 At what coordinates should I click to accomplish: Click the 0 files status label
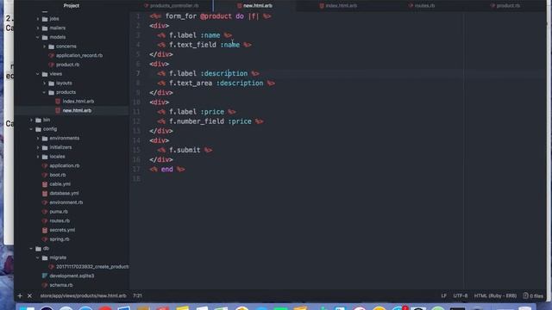(x=536, y=296)
